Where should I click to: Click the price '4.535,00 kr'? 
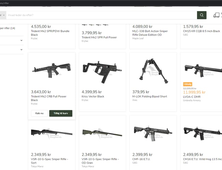pos(41,27)
